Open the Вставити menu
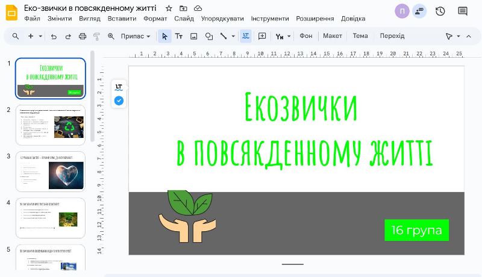Viewport: 482px width, 277px height. click(x=122, y=19)
